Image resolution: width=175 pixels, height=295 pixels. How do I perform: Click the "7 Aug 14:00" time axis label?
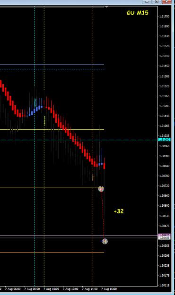click(x=89, y=289)
